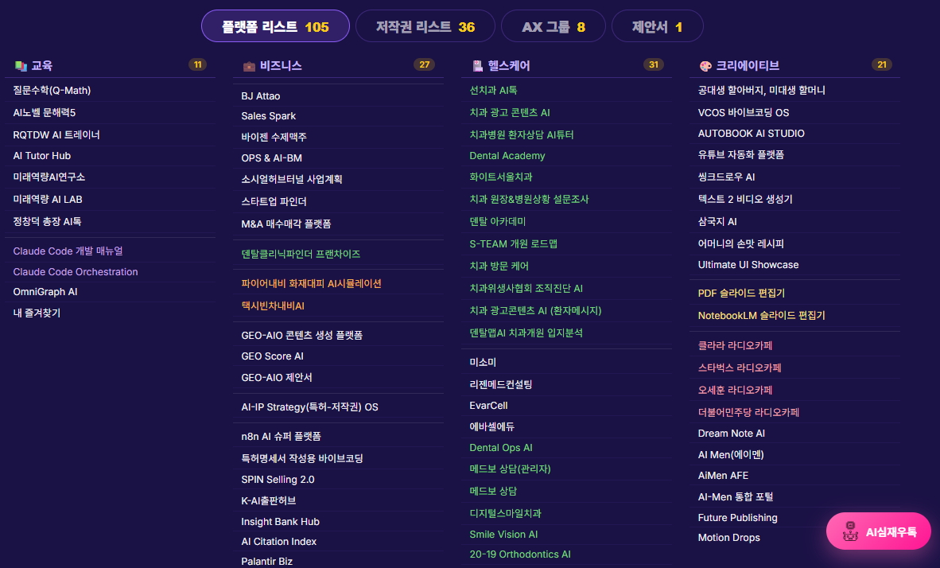The width and height of the screenshot is (940, 568).
Task: Open Sales Spark
Action: [x=269, y=116]
